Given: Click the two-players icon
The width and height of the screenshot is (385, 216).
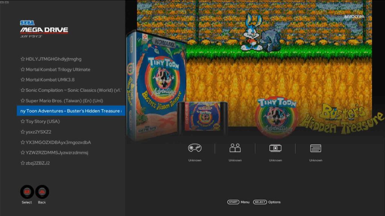Looking at the screenshot, I should (x=235, y=148).
